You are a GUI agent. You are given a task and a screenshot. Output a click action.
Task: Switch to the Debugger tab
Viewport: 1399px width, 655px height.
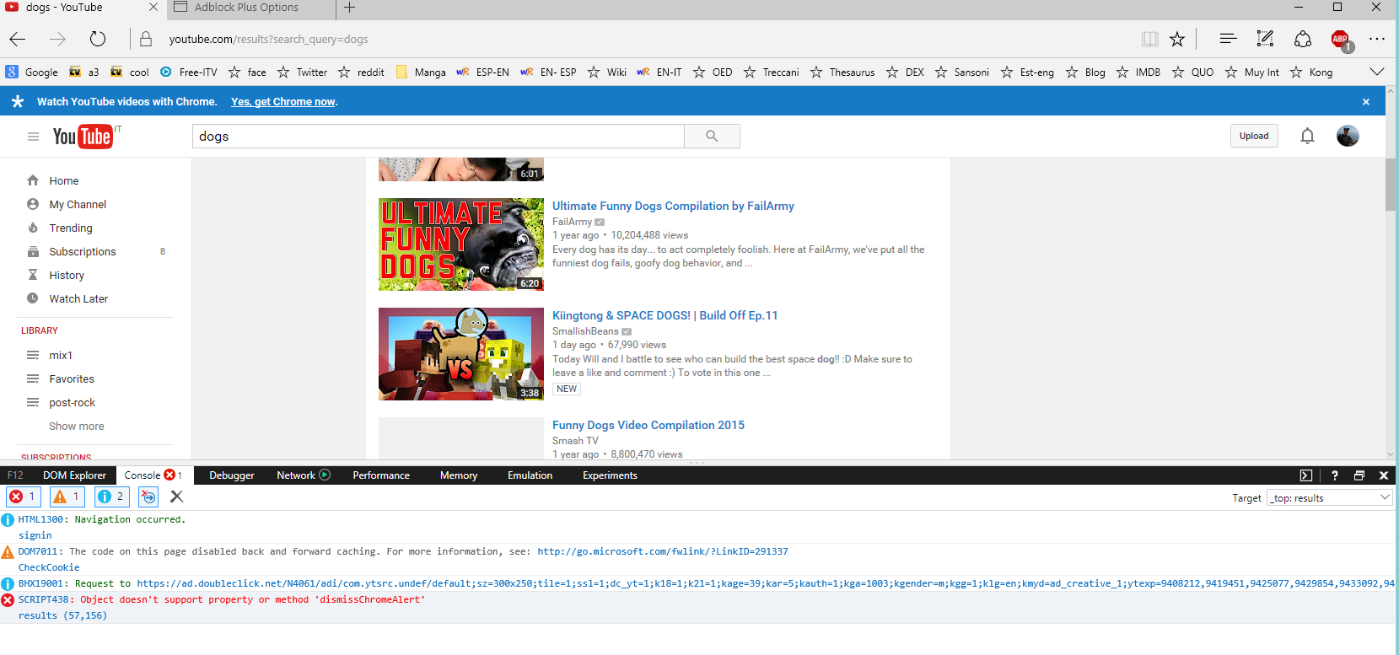[x=232, y=475]
